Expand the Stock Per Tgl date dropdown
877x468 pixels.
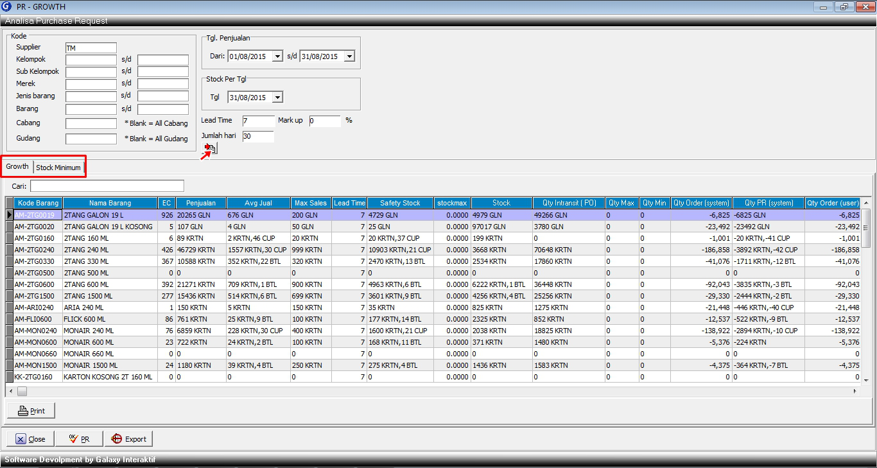coord(277,98)
